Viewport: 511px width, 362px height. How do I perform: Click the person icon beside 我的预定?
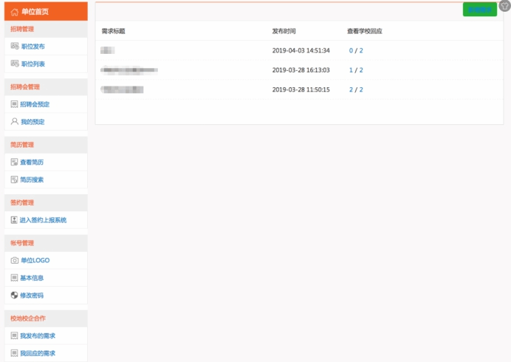14,122
